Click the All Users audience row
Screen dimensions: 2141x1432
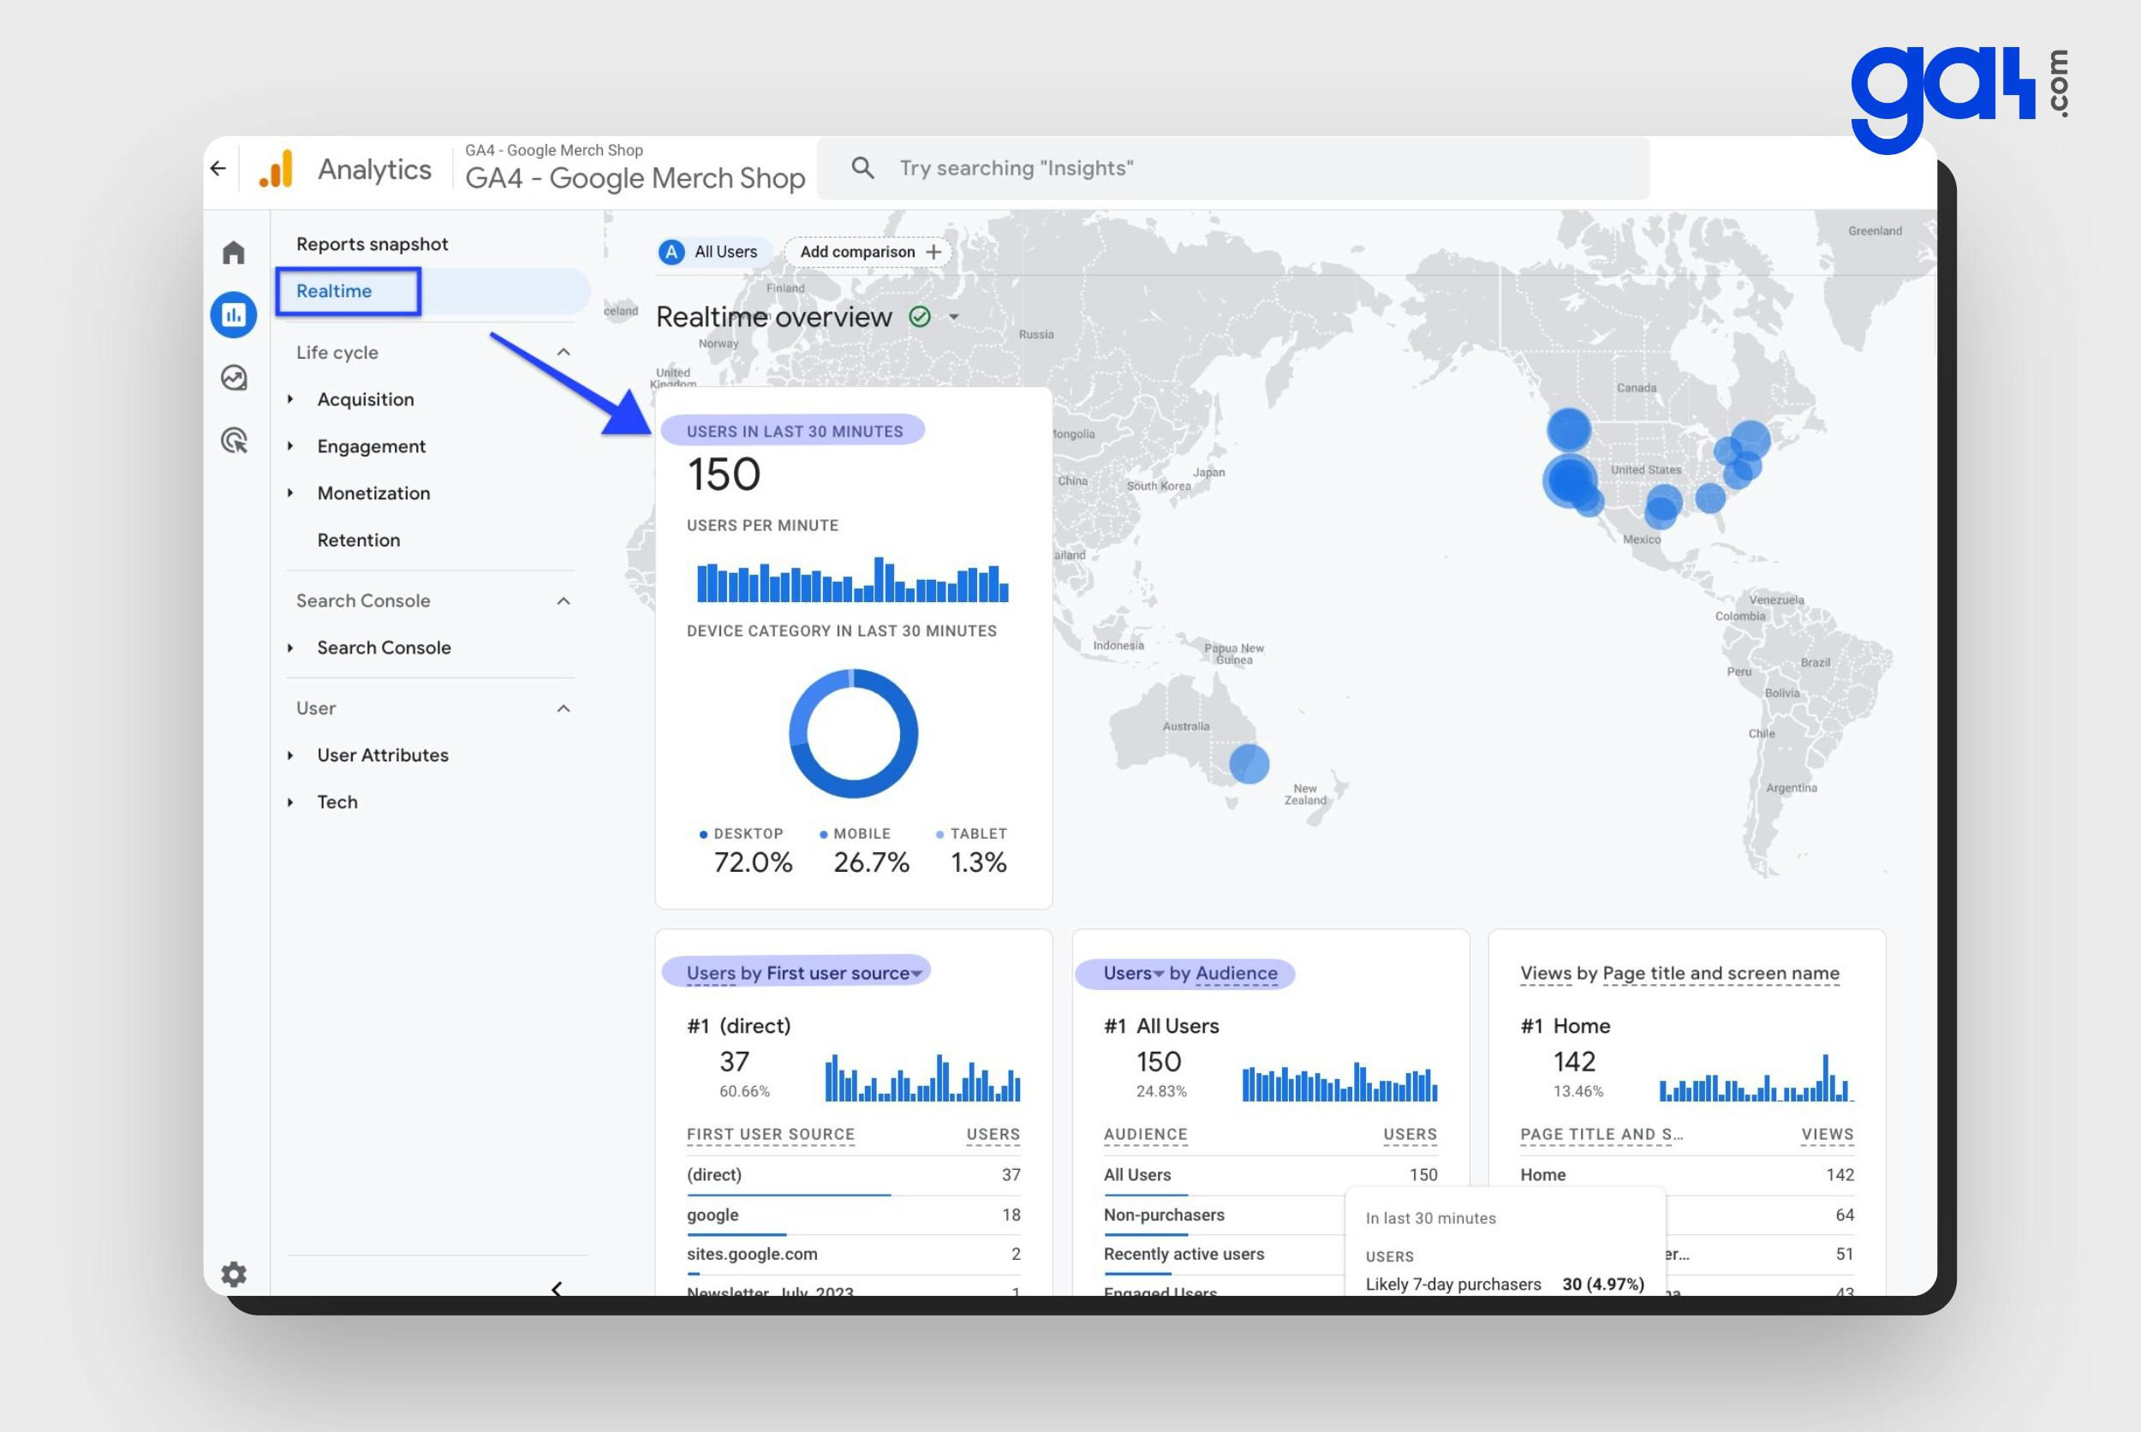point(1270,1175)
